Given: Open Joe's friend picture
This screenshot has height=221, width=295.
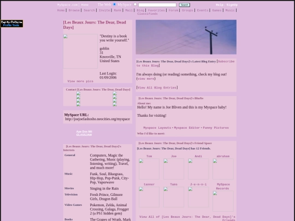Looking at the screenshot, I should [174, 169].
